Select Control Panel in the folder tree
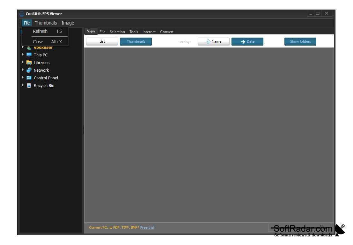This screenshot has height=245, width=353. point(46,78)
